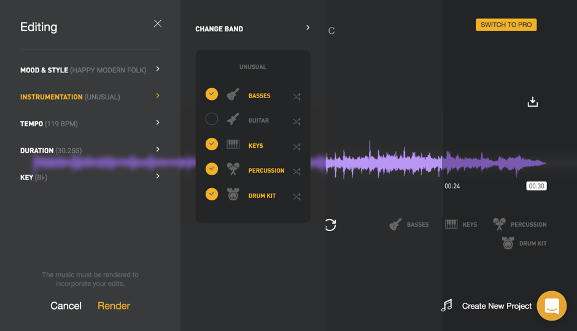This screenshot has height=331, width=577.
Task: Click the music note icon near Create New Project
Action: pyautogui.click(x=447, y=305)
